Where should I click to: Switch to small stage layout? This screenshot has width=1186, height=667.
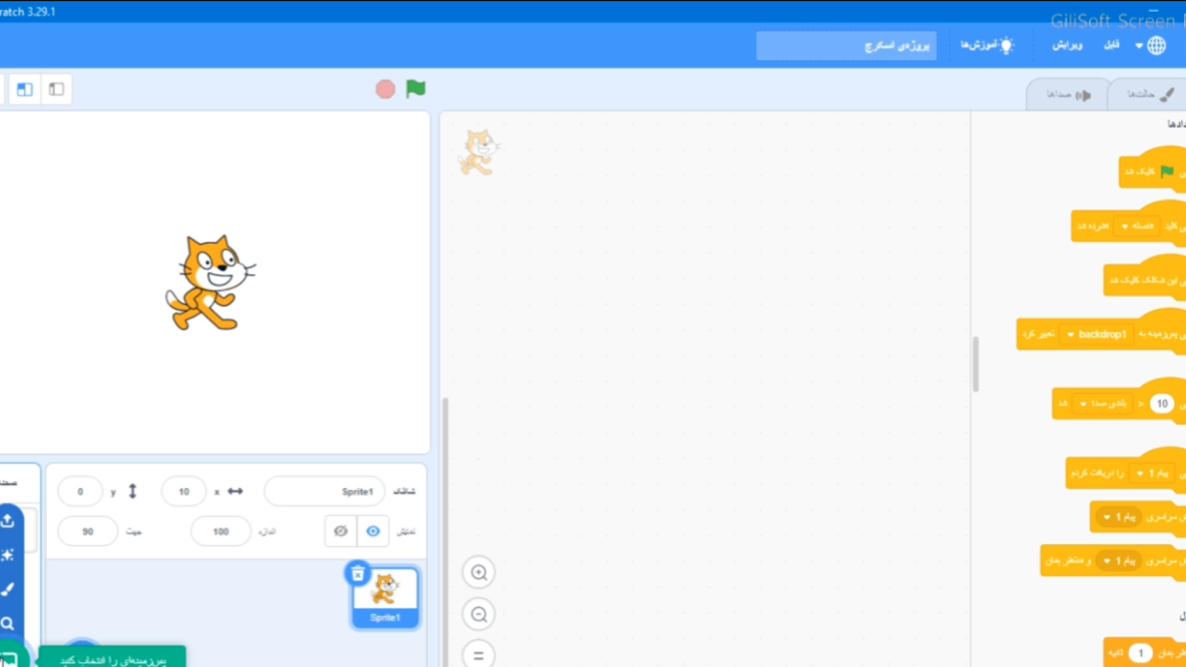click(x=56, y=90)
